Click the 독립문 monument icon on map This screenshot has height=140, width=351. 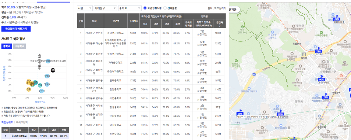tap(304, 54)
